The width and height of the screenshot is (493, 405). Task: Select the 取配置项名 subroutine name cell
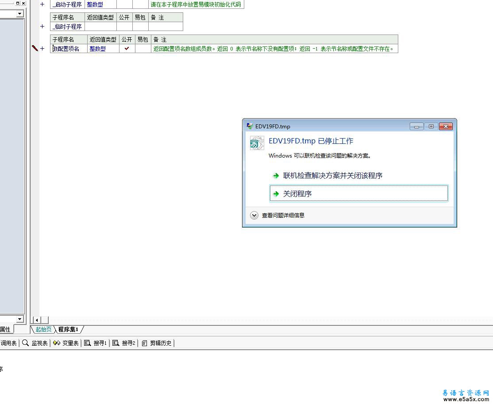[x=69, y=48]
